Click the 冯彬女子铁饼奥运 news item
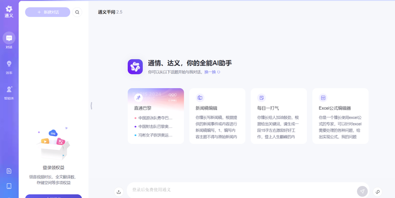The image size is (395, 198). click(x=154, y=135)
